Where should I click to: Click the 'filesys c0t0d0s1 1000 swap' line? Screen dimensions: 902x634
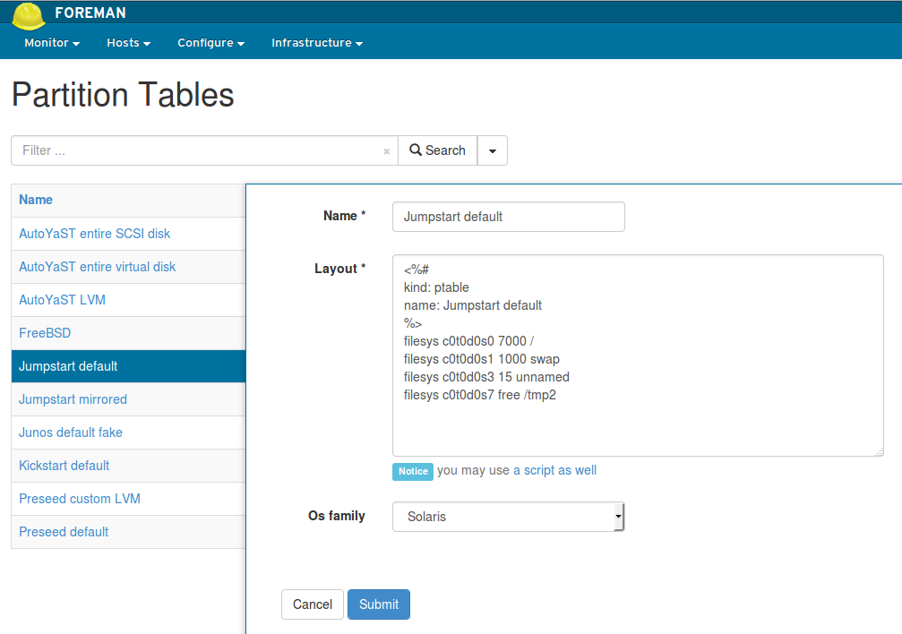pos(482,359)
